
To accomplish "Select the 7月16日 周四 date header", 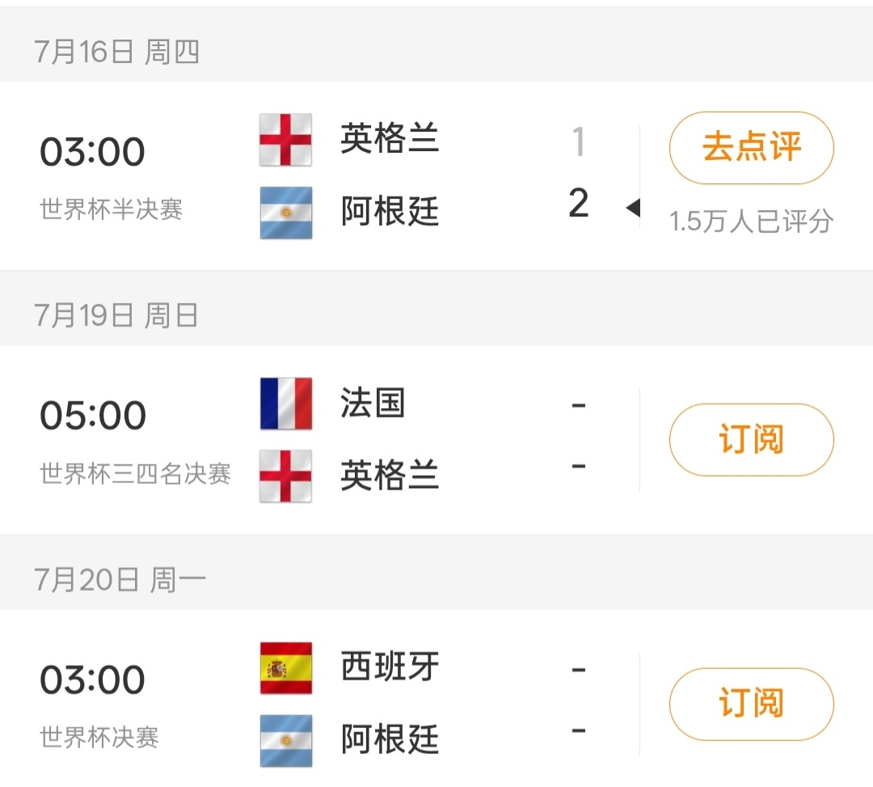I will tap(116, 52).
